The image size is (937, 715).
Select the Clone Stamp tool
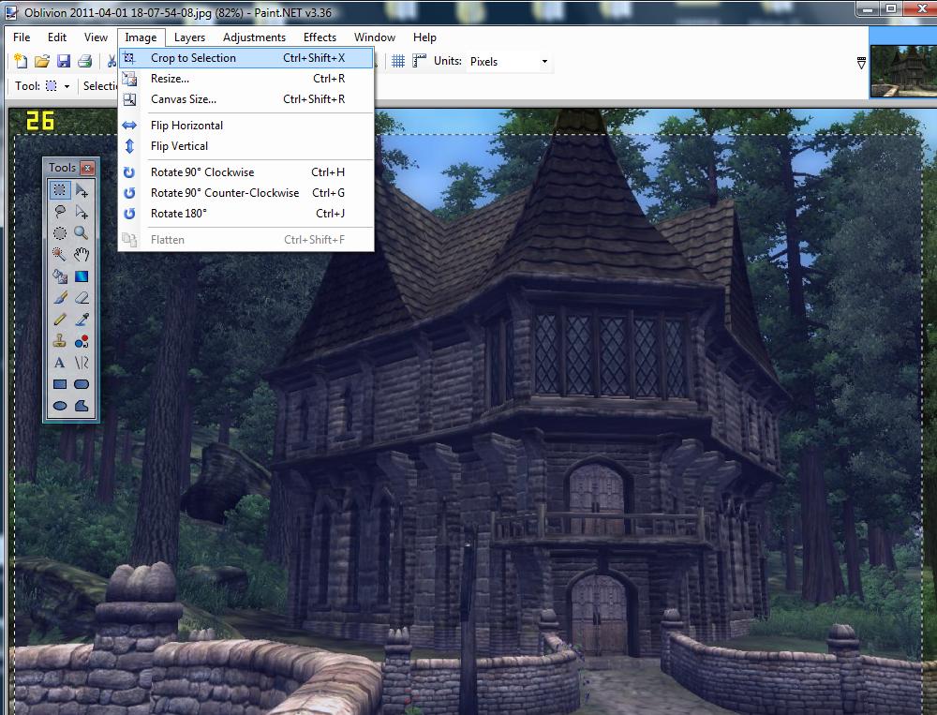[x=60, y=341]
